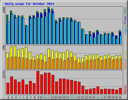This screenshot has height=100, width=128.
Task: Select the orange Sites bar for day 3
Action: coord(16,63)
